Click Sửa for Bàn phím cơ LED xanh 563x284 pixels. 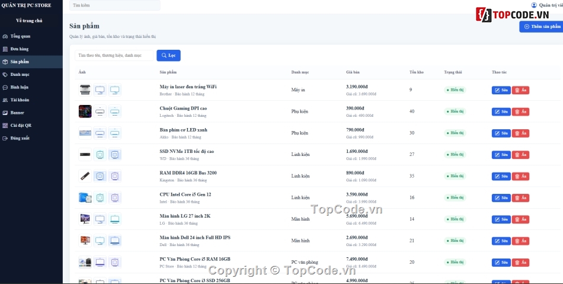(x=501, y=133)
